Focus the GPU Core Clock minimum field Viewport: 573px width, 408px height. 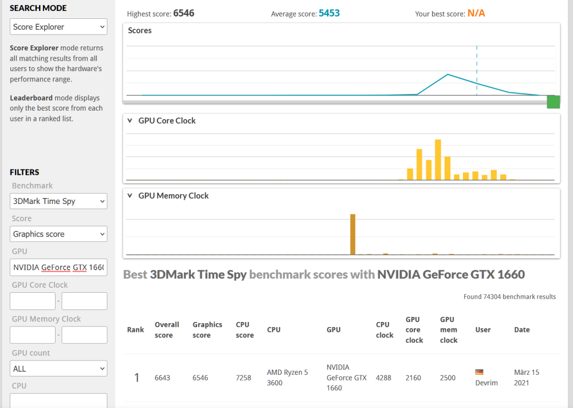click(x=33, y=301)
